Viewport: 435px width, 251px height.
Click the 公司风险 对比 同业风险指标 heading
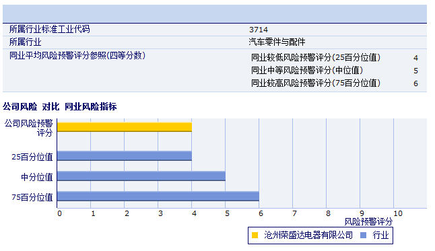[x=60, y=106]
